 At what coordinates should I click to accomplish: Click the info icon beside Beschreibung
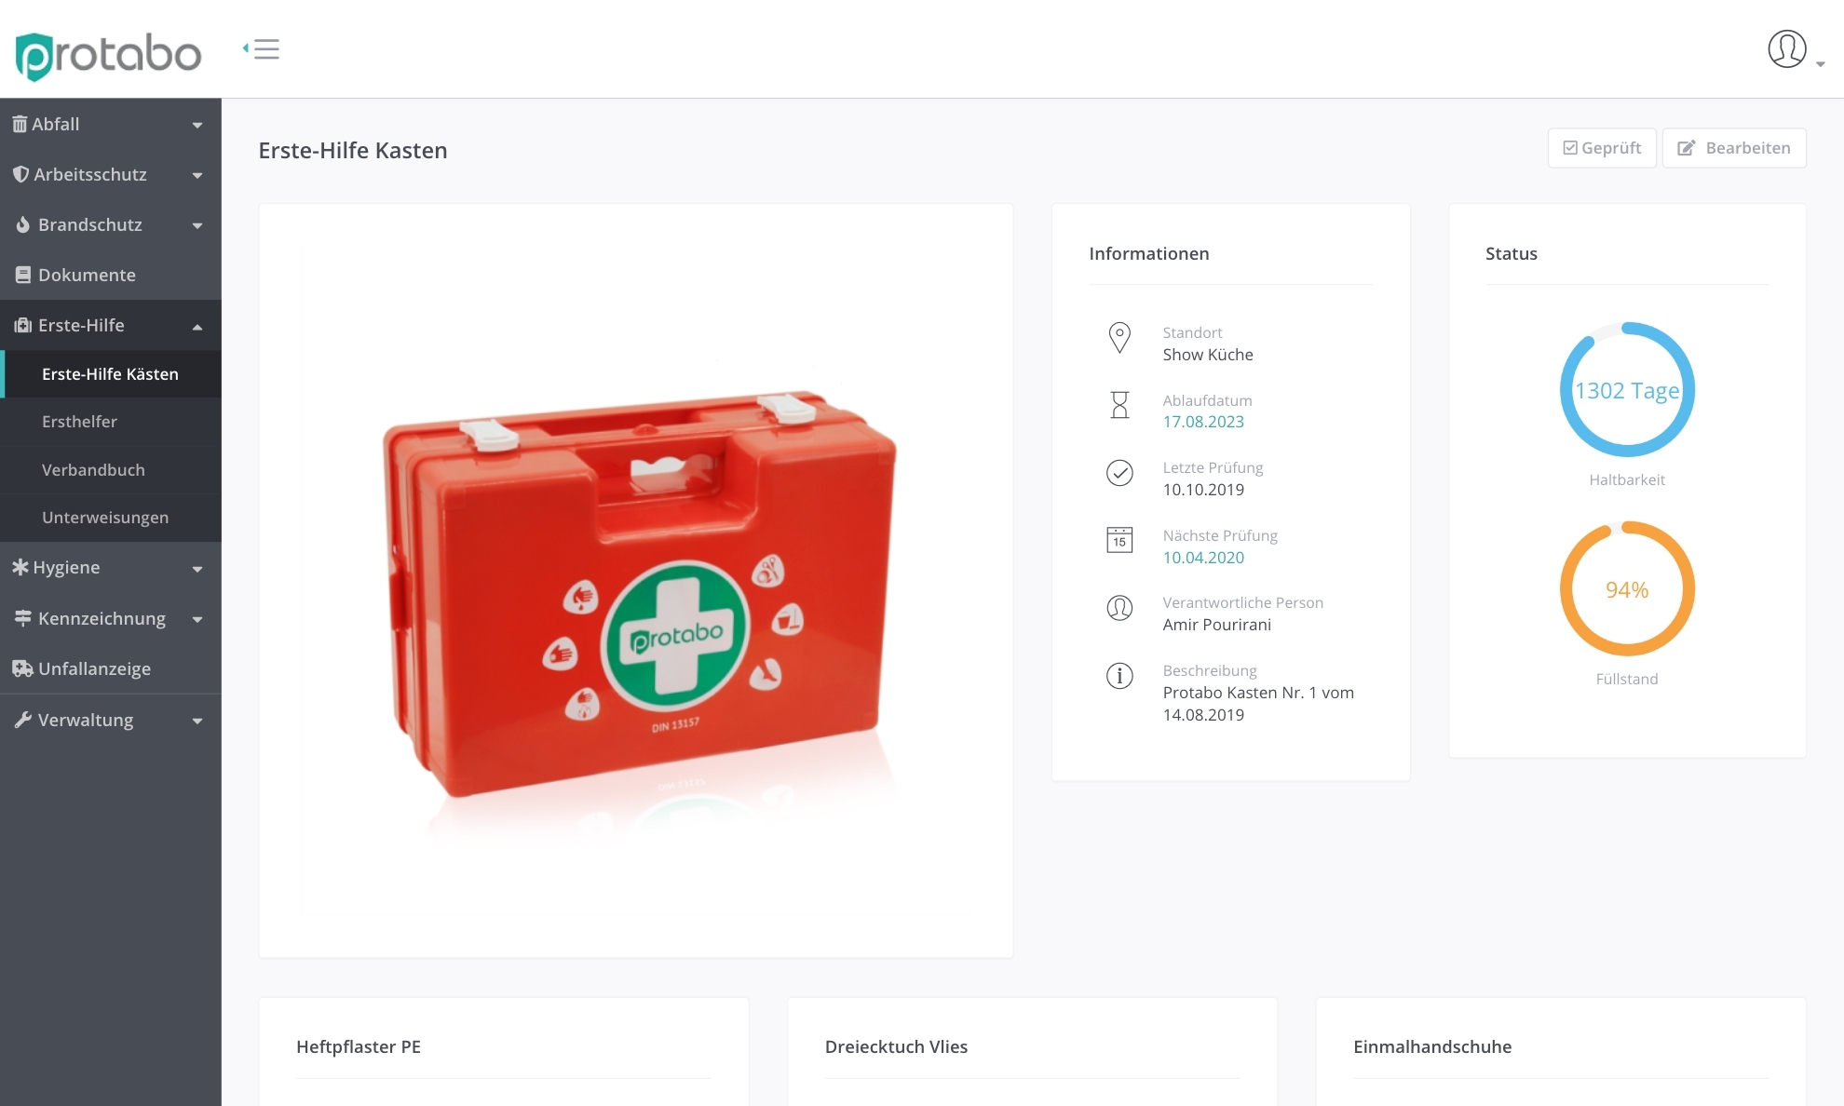pos(1119,676)
